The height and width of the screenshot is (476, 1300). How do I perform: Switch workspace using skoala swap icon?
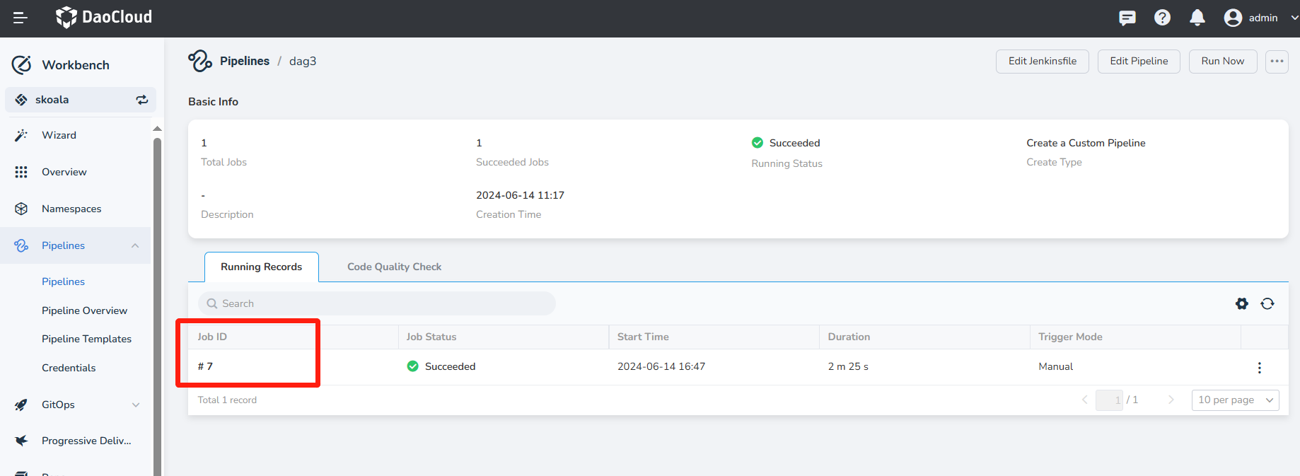[x=142, y=100]
